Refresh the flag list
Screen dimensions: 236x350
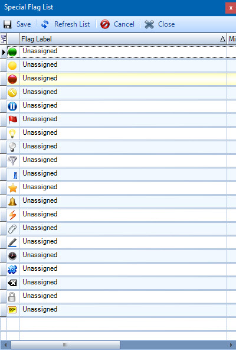tap(65, 24)
